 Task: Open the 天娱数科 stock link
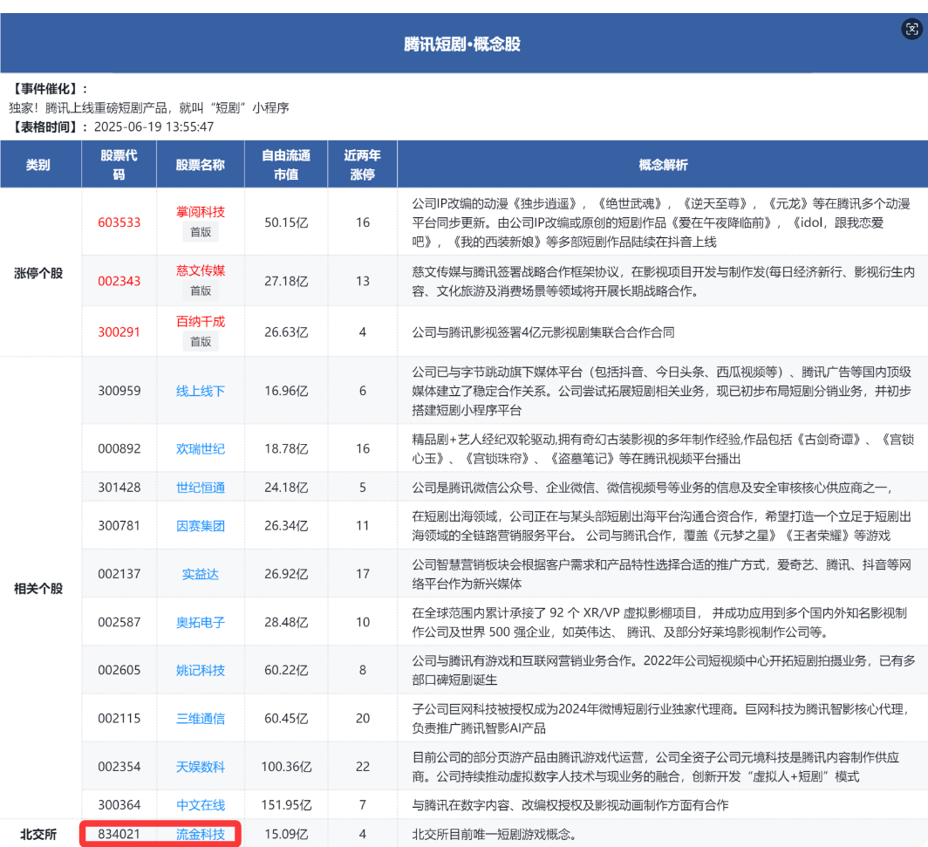coord(201,767)
